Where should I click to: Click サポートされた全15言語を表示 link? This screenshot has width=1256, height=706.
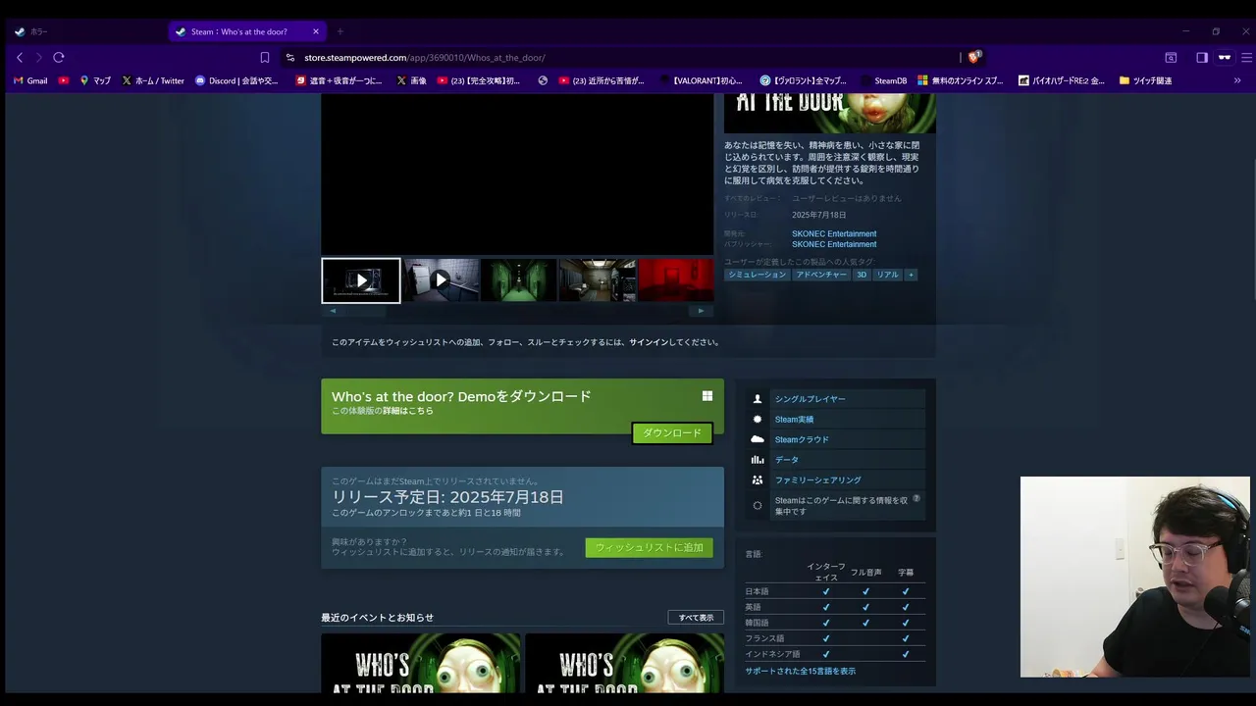[801, 671]
